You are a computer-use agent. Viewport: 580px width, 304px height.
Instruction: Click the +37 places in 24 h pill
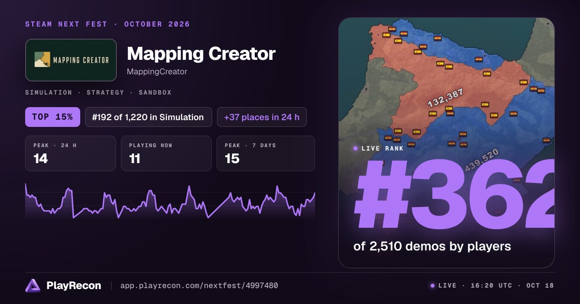[262, 117]
